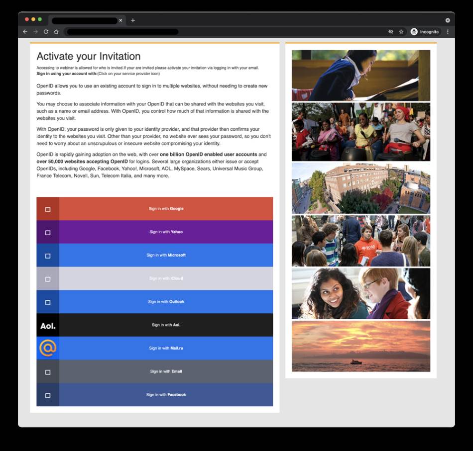Choose Sign in with Email
The image size is (473, 451).
point(166,371)
